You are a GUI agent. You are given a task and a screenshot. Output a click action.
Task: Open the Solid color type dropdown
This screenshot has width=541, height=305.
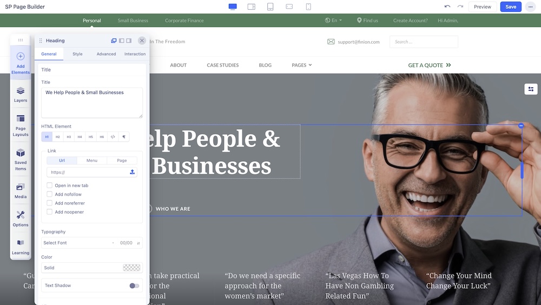(81, 268)
